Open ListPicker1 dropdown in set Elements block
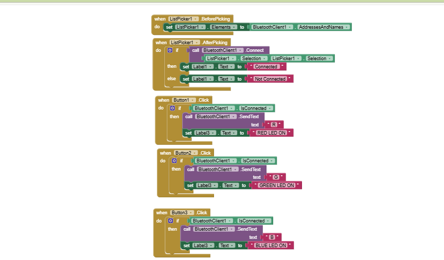This screenshot has width=444, height=260. (x=190, y=27)
